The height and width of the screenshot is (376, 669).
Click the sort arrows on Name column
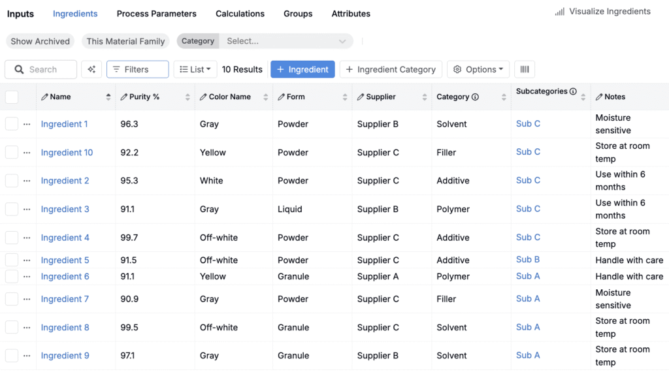tap(108, 97)
